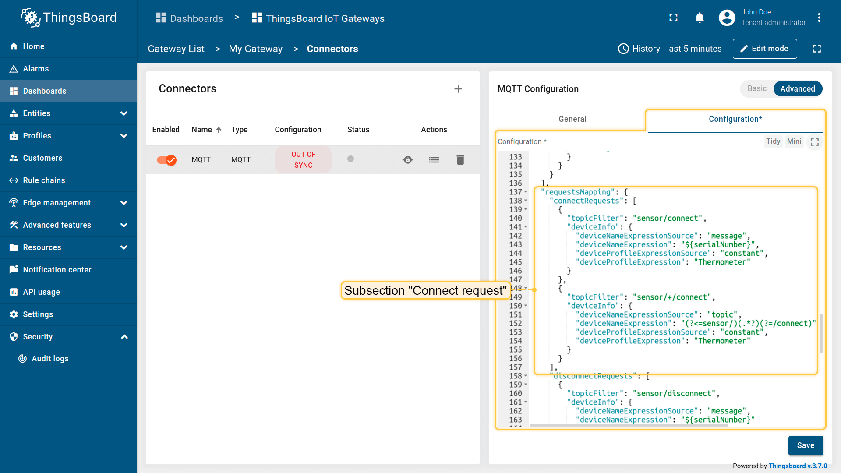Click the Security shield icon

click(14, 337)
